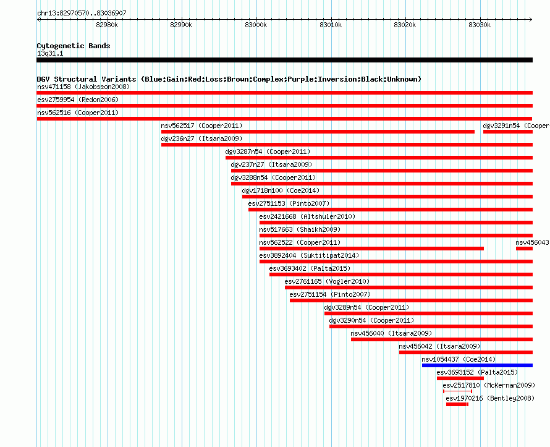
Task: Click the ruler's right arrowhead
Action: tap(531, 19)
